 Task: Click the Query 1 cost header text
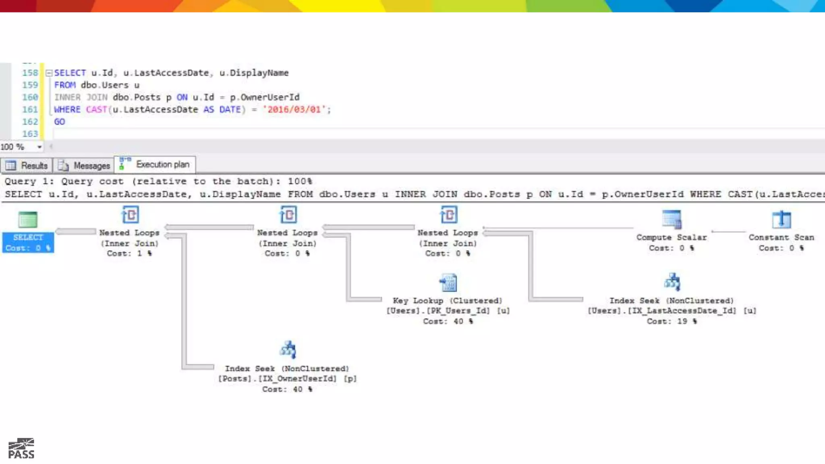[x=158, y=181]
